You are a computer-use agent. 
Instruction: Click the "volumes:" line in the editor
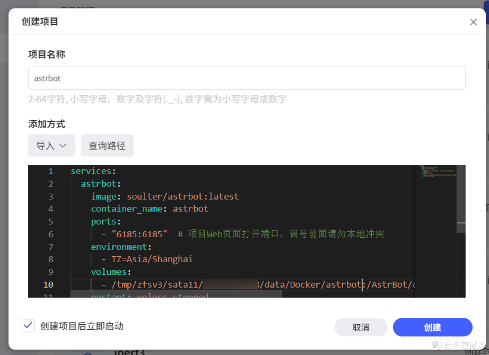pos(111,272)
